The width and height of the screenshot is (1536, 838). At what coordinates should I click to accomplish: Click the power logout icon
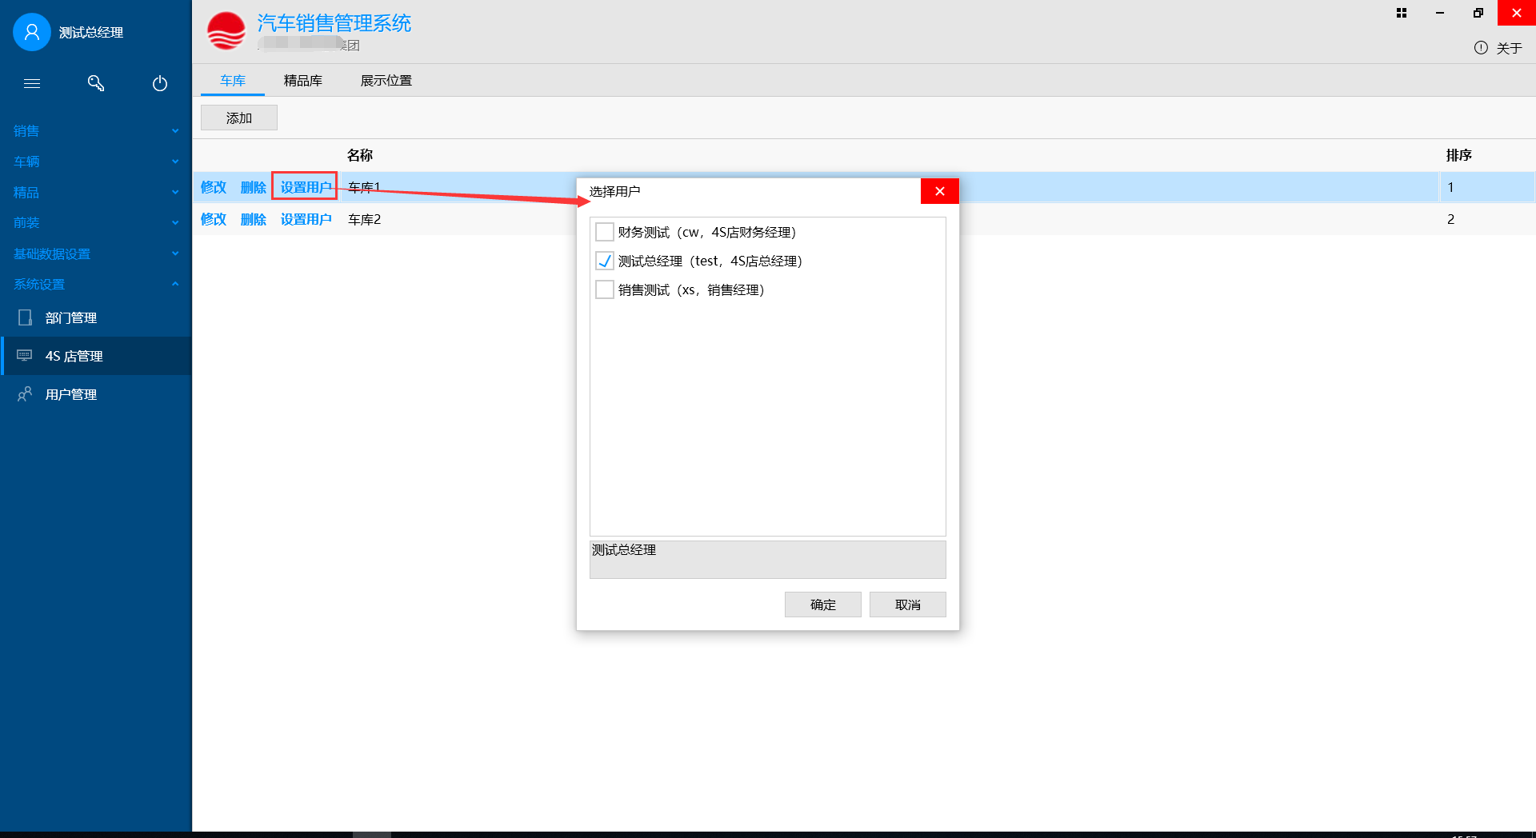(160, 83)
